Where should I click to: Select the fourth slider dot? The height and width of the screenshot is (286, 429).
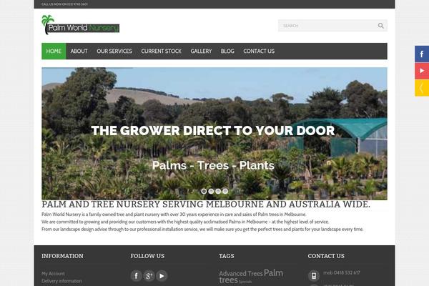coord(225,192)
